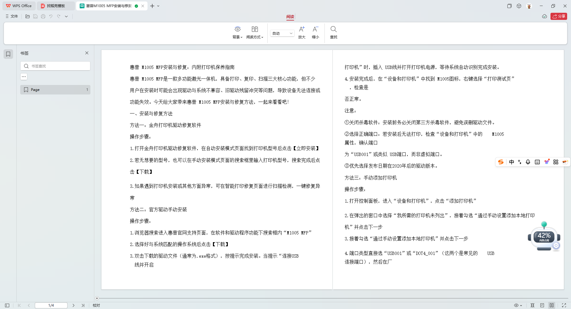Jump to last page button
This screenshot has height=309, width=571.
click(83, 305)
